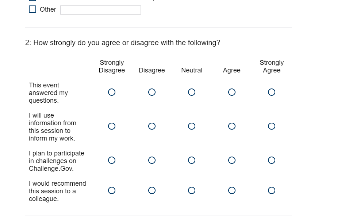Select Agree for recommend session to colleague
This screenshot has width=341, height=221.
coord(231,190)
